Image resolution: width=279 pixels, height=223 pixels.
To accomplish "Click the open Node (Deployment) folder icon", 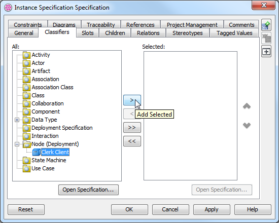I will 27,144.
